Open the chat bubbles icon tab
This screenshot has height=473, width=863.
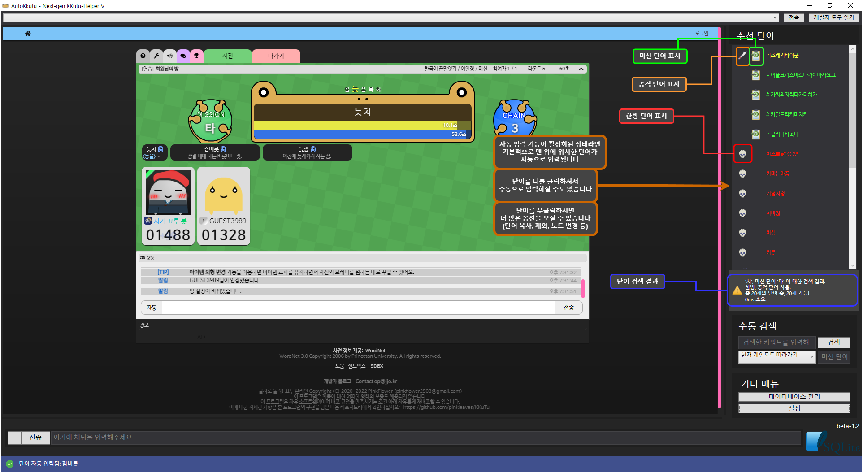tap(183, 56)
